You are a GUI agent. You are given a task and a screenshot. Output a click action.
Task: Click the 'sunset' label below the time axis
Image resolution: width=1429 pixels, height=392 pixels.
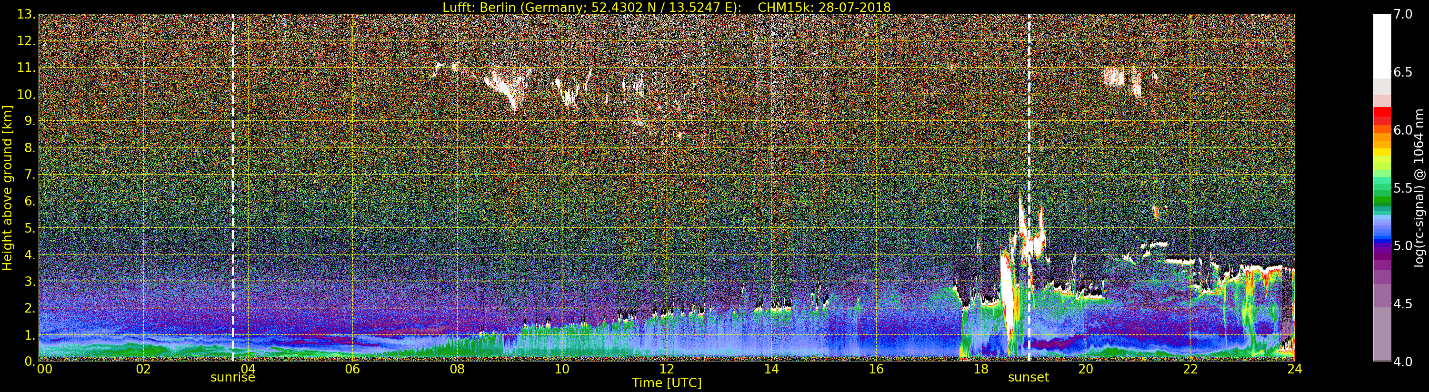click(x=1029, y=378)
